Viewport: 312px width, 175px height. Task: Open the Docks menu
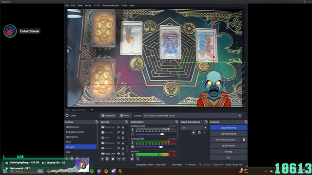pyautogui.click(x=88, y=5)
